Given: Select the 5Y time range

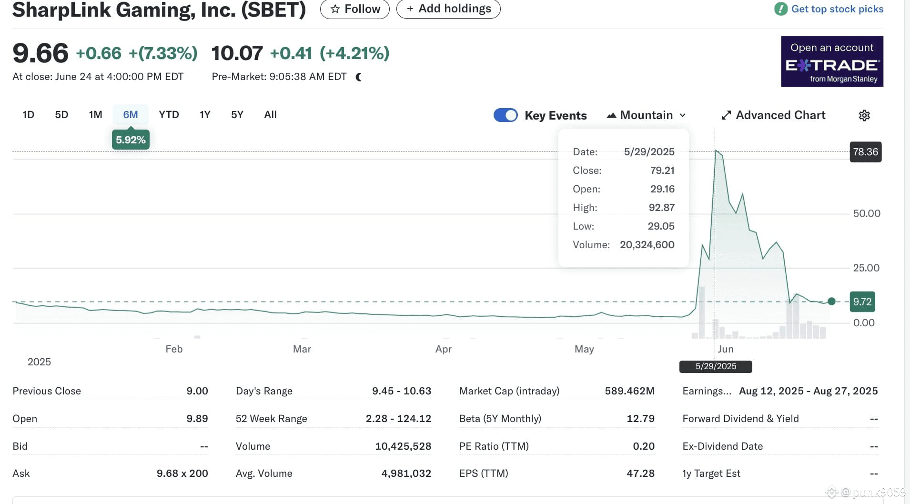Looking at the screenshot, I should coord(237,115).
